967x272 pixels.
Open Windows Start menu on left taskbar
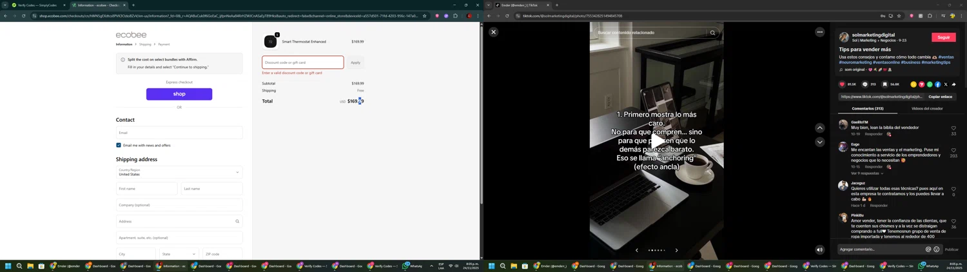pyautogui.click(x=8, y=266)
